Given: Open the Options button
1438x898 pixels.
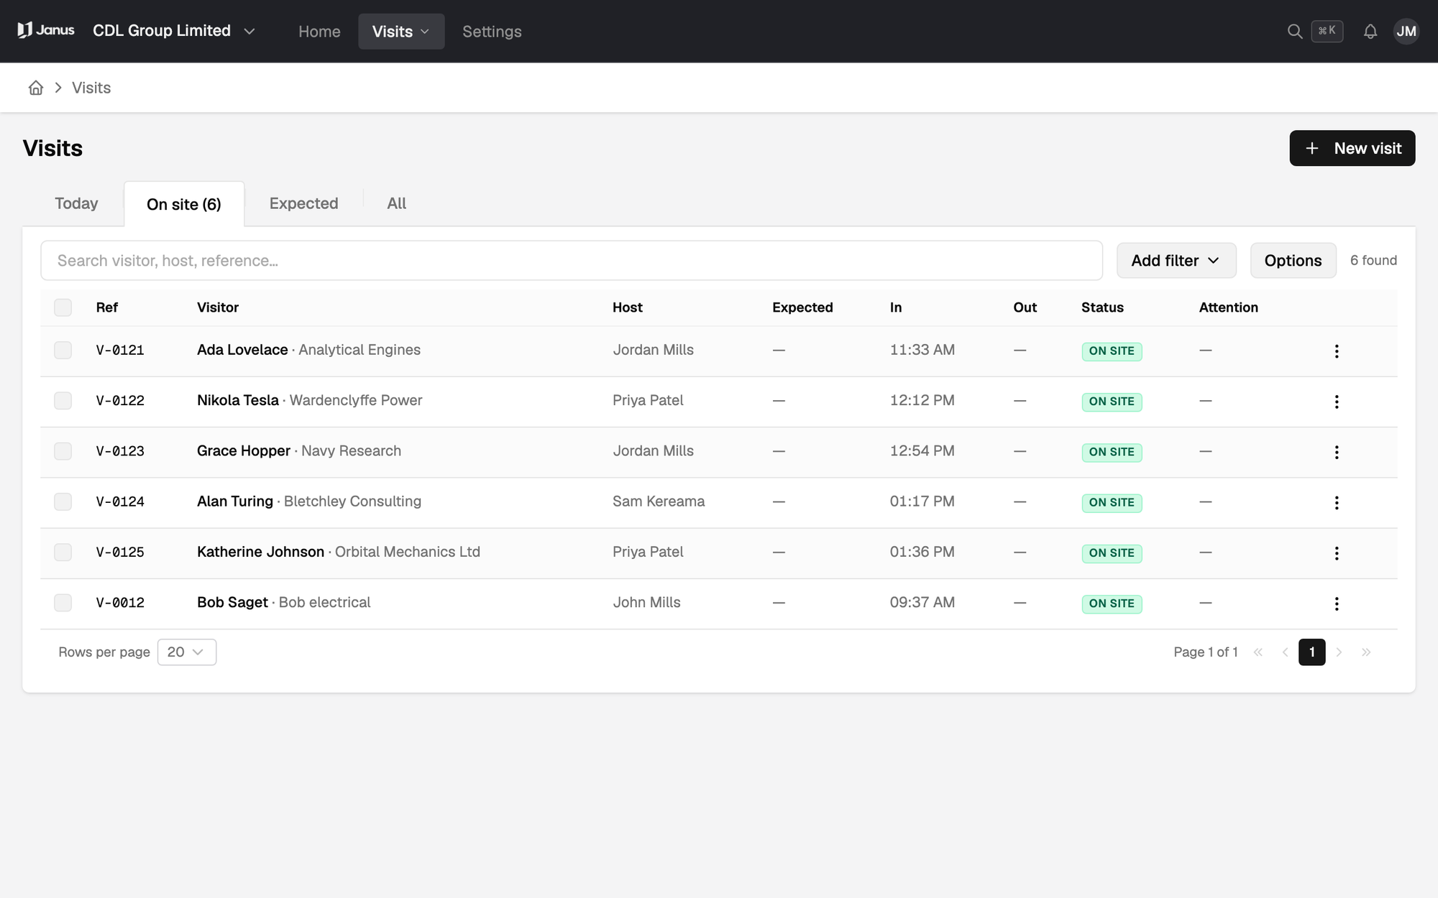Looking at the screenshot, I should 1293,260.
